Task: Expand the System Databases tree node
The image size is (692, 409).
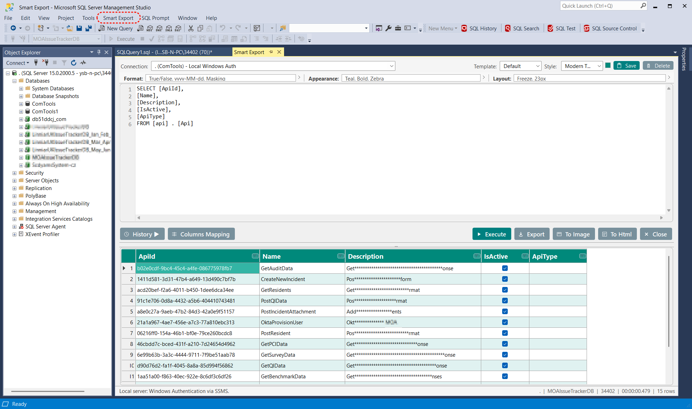Action: [x=21, y=89]
